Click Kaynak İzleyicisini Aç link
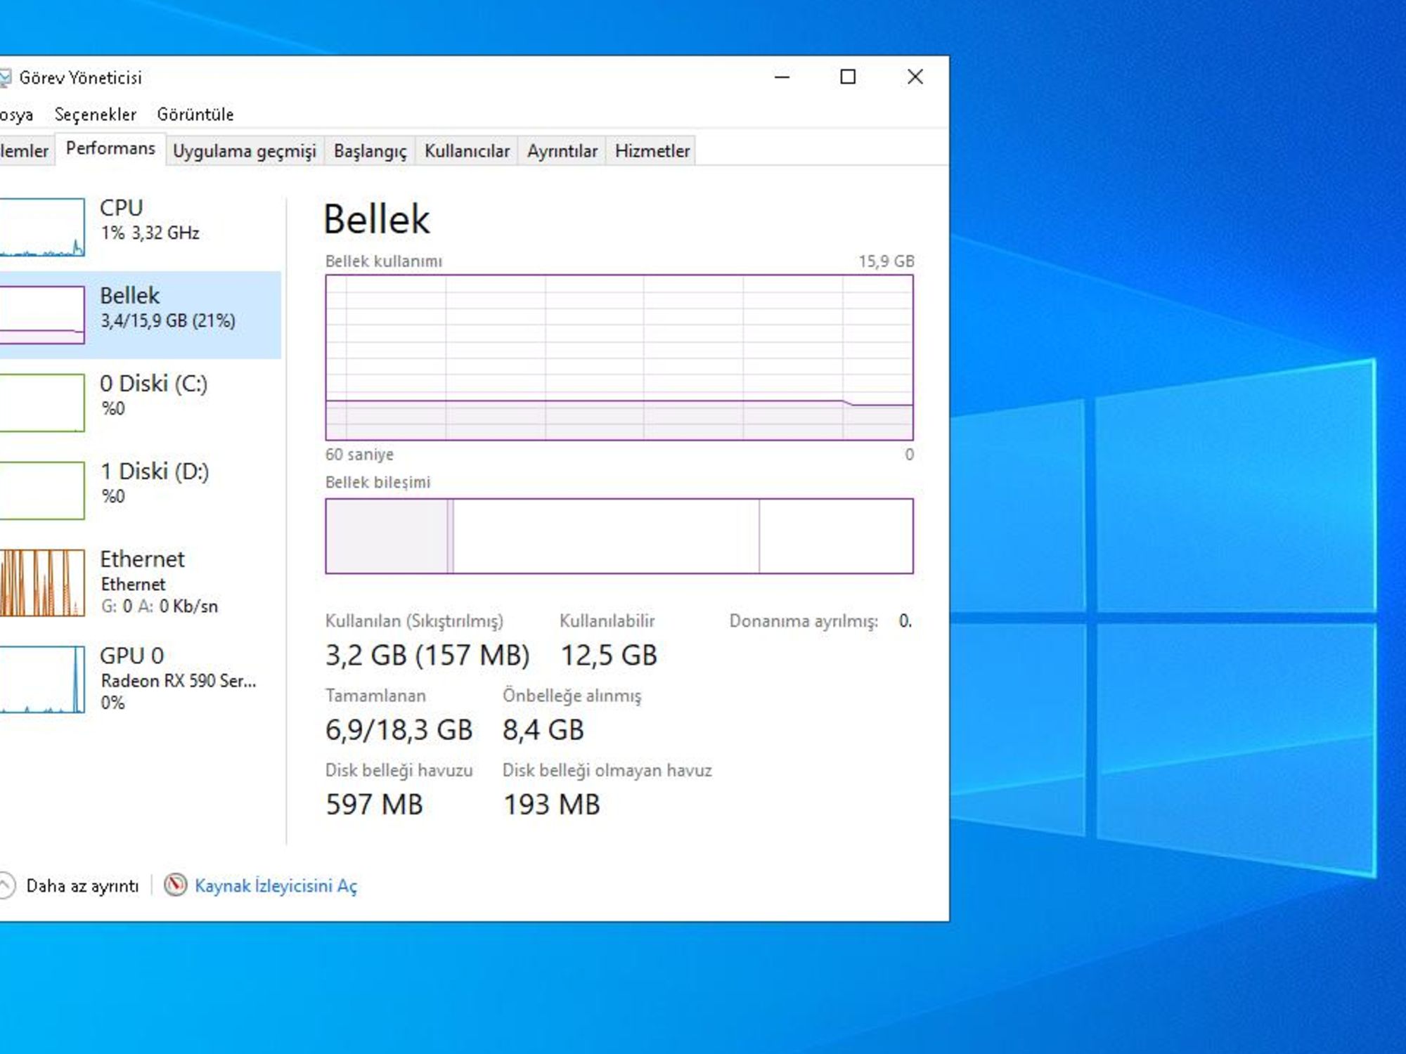 pyautogui.click(x=276, y=885)
